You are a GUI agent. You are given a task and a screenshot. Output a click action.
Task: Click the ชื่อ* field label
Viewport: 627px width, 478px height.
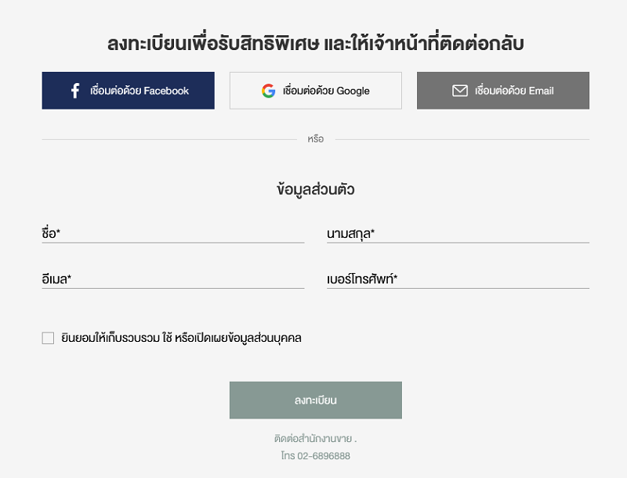coord(51,233)
